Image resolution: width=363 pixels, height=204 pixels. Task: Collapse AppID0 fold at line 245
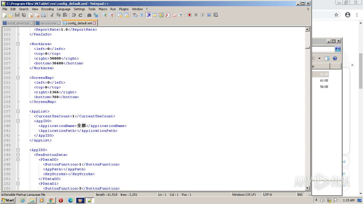tap(18, 150)
